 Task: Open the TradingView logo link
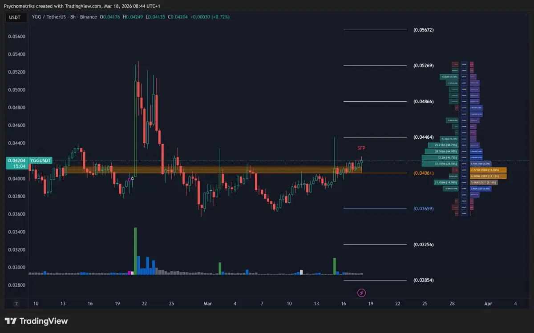36,321
